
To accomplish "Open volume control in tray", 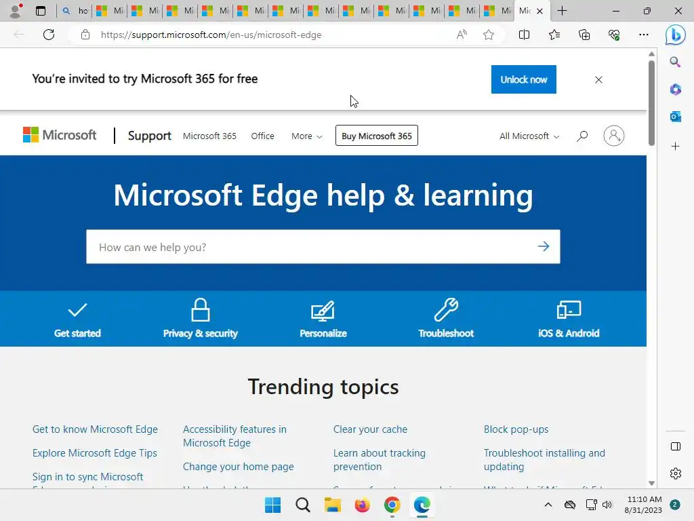I will (607, 505).
